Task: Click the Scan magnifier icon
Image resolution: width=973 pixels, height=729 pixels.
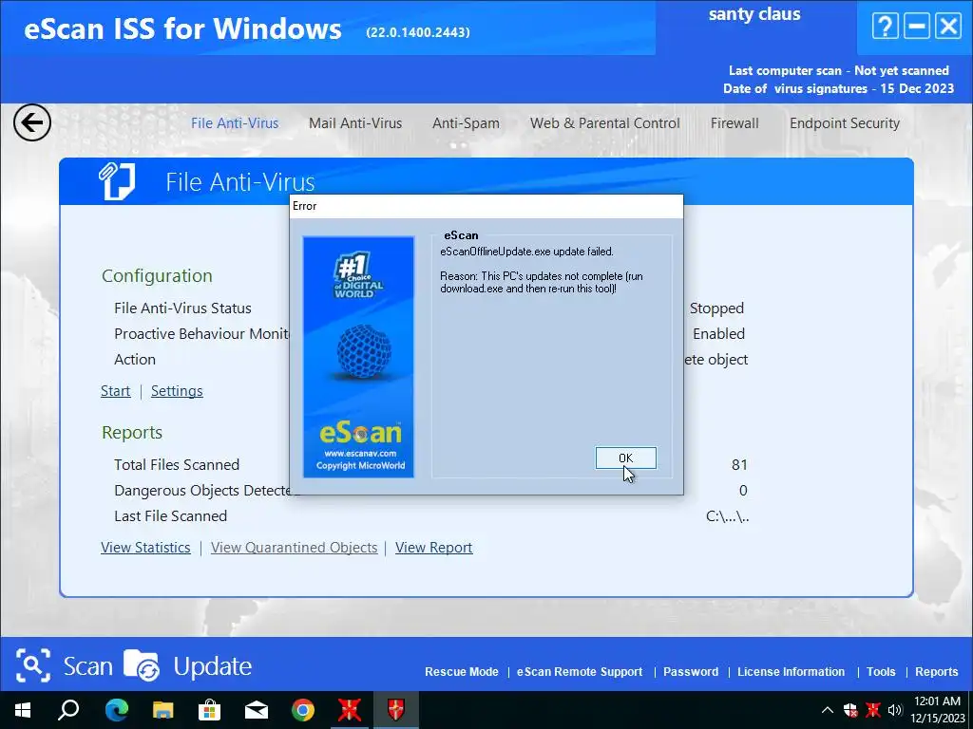Action: point(33,665)
